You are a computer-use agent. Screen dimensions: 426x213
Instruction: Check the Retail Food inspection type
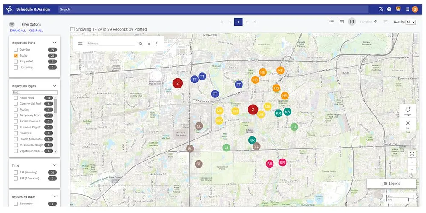[16, 97]
